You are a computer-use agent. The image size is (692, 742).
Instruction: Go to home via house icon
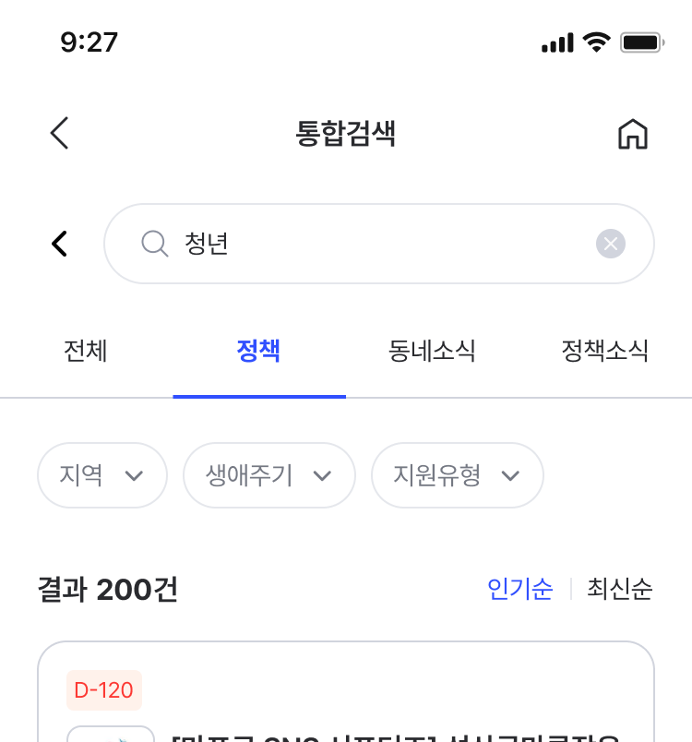632,134
